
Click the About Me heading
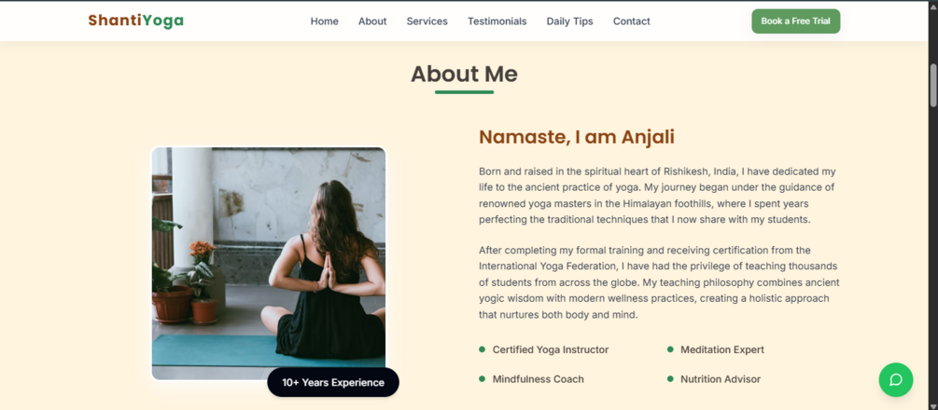(x=464, y=75)
